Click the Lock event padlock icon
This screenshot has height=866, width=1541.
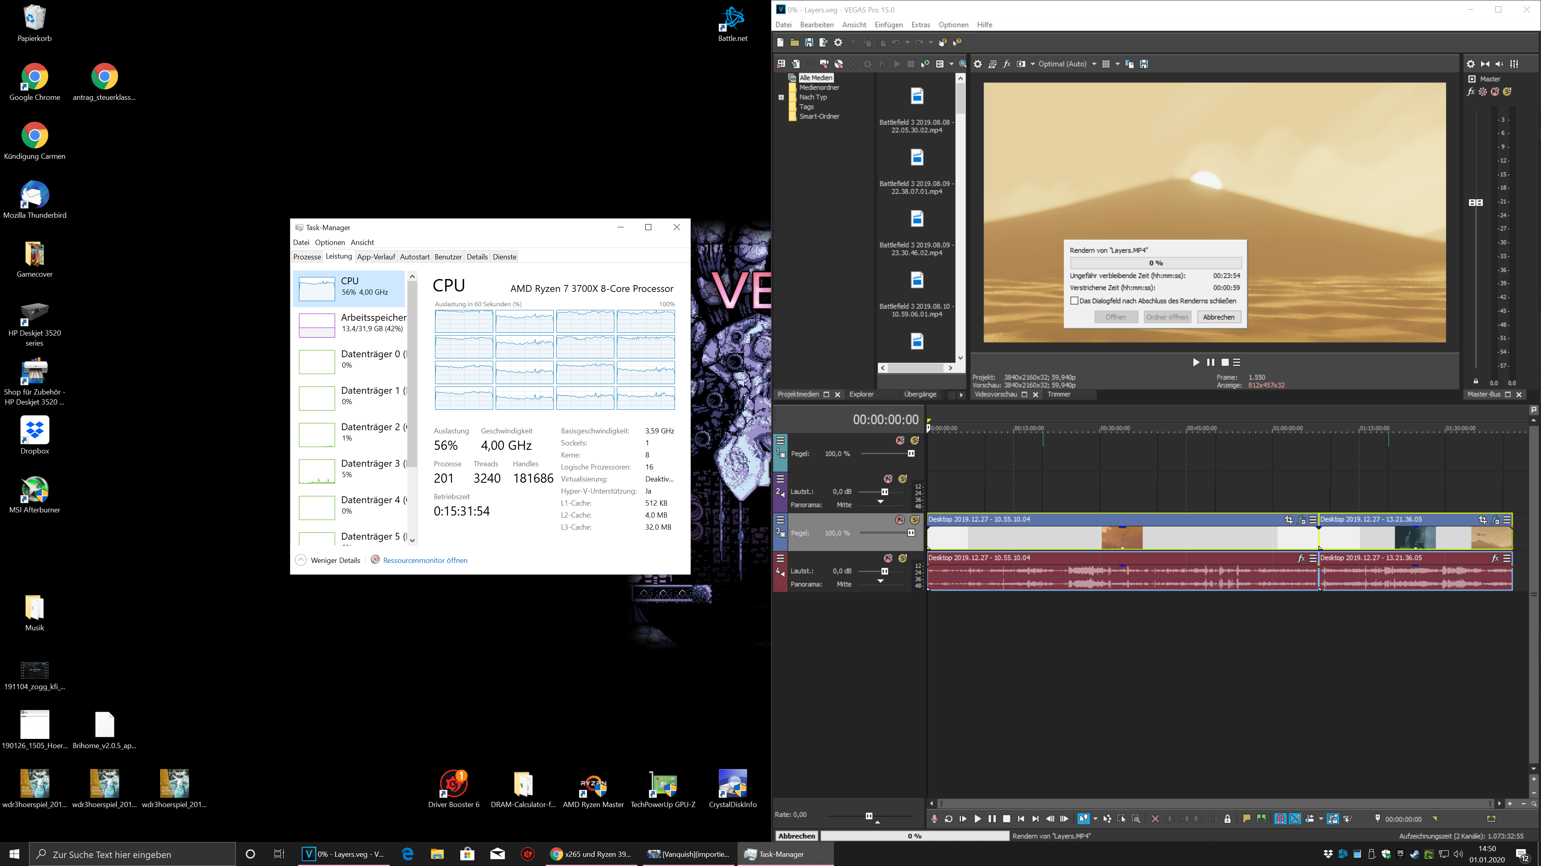(1228, 819)
